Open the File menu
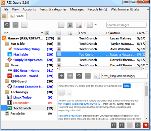151x131 pixels. click(6, 9)
